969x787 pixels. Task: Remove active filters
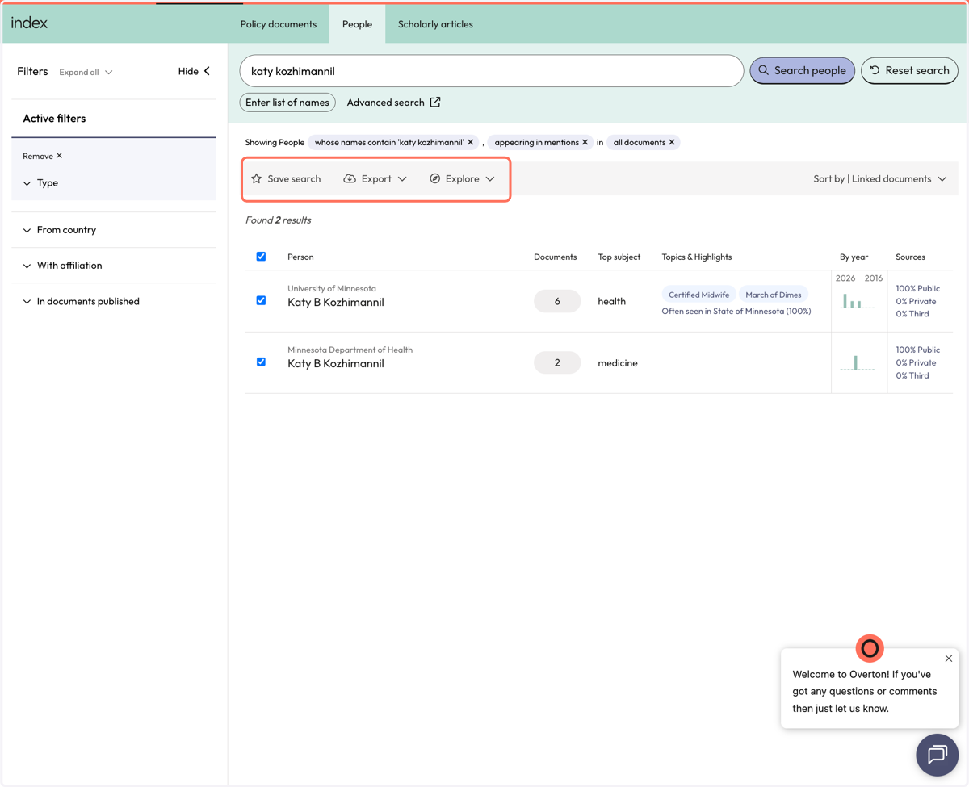pos(43,156)
